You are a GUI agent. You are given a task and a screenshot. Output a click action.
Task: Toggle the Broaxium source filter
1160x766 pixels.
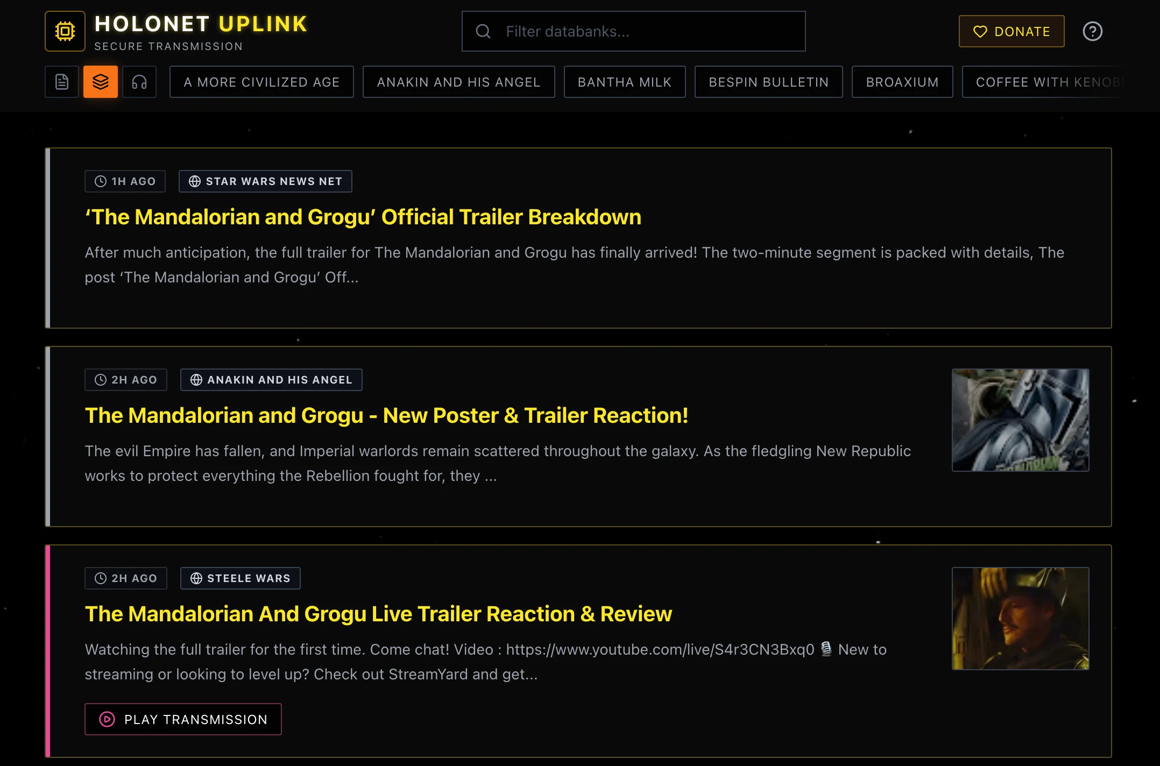pos(902,82)
